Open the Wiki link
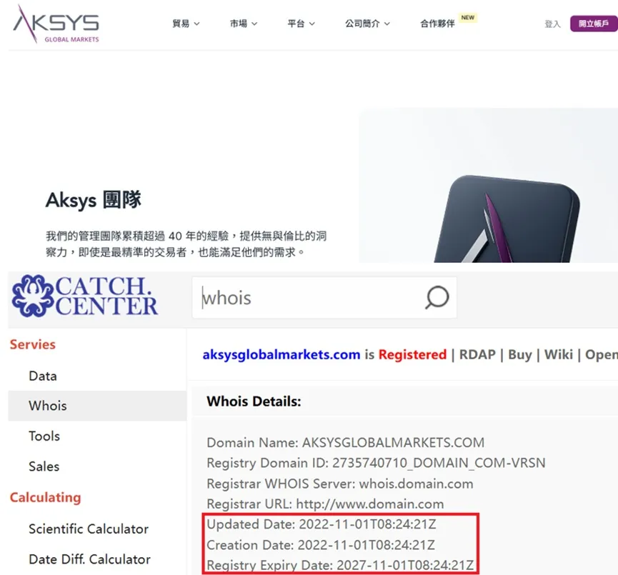This screenshot has width=618, height=575. click(559, 354)
